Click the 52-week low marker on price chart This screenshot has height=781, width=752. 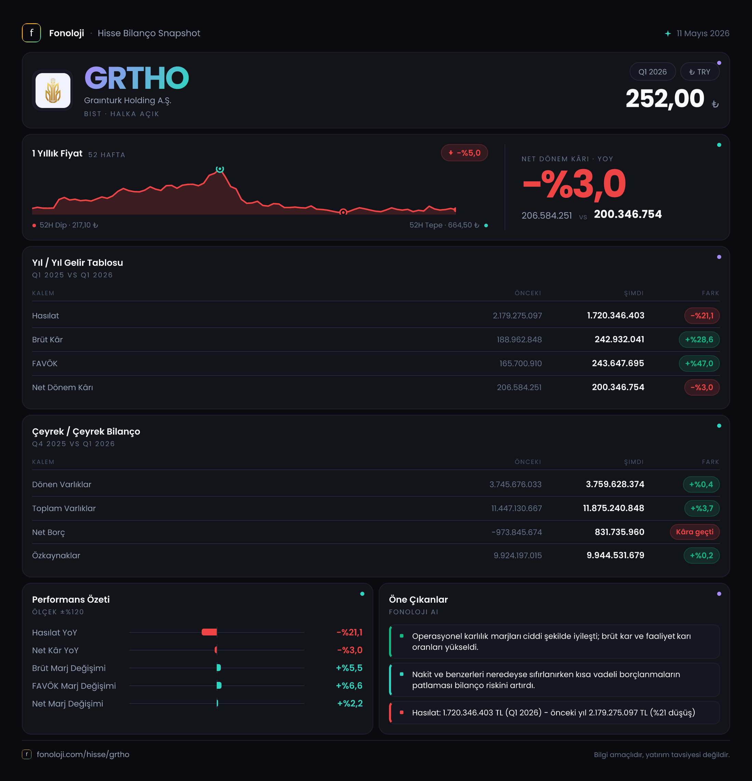click(343, 213)
